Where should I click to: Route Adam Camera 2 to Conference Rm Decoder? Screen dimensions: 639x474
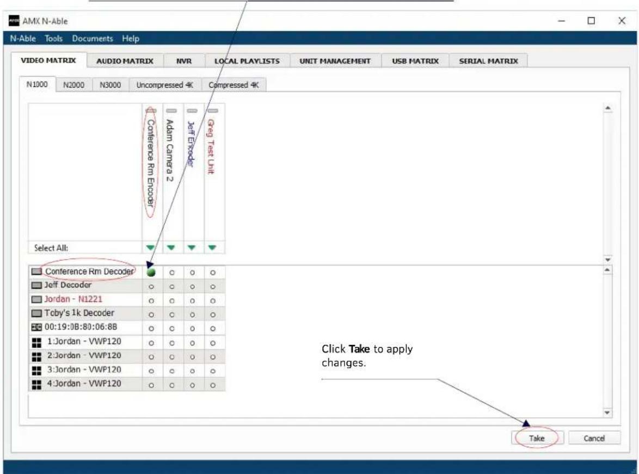click(x=172, y=273)
